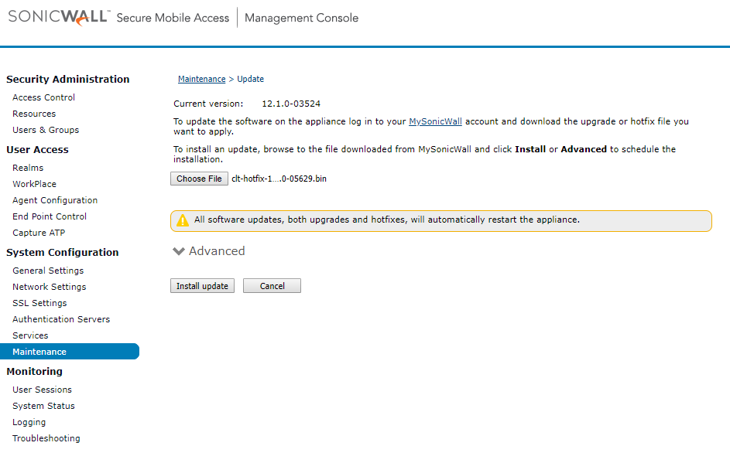Open Network Settings page

pyautogui.click(x=50, y=287)
